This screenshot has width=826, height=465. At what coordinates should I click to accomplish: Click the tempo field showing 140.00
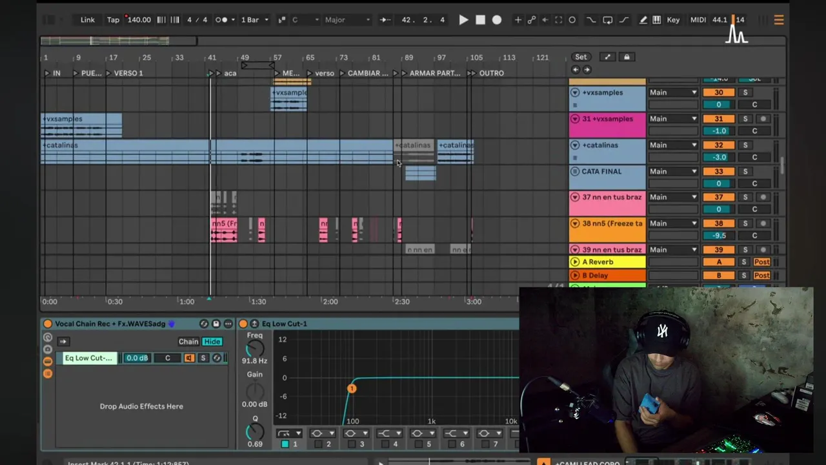click(139, 20)
